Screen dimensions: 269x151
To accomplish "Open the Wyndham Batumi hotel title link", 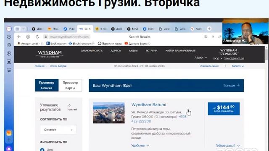I will (x=149, y=104).
